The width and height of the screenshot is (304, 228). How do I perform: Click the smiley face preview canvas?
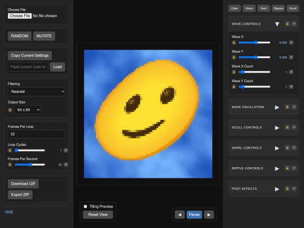coord(148,114)
